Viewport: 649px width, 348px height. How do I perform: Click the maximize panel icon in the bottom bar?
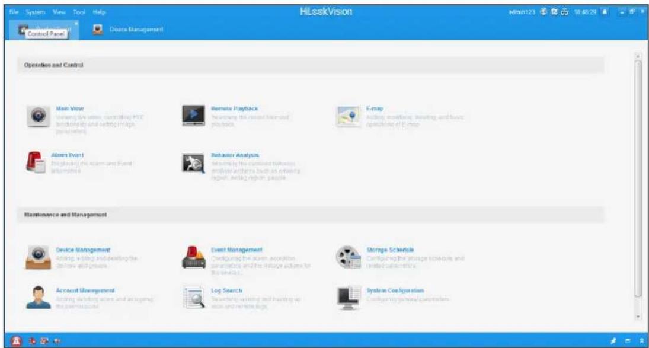coord(628,341)
